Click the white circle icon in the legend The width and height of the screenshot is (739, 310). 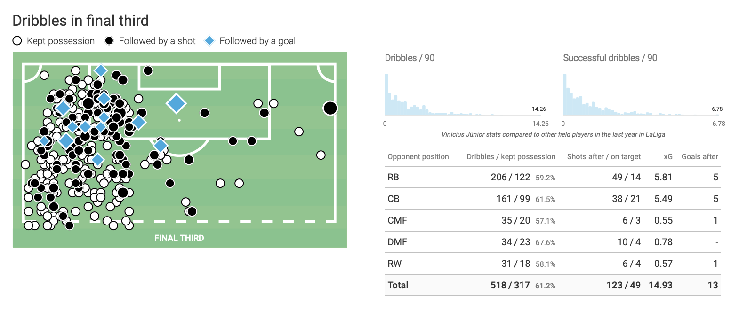(17, 41)
